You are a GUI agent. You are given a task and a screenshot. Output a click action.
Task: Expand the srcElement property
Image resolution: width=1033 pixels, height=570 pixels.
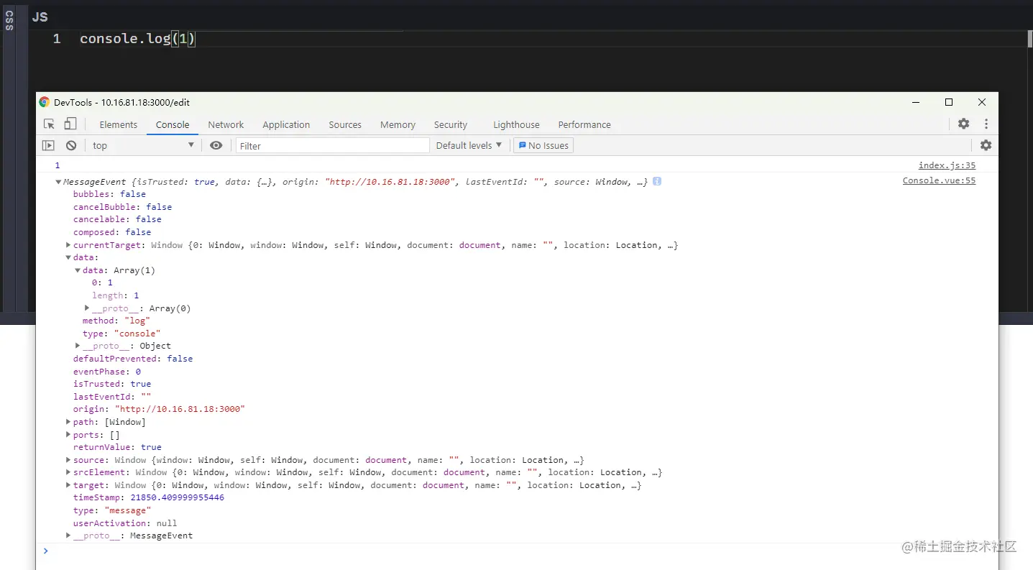tap(68, 472)
